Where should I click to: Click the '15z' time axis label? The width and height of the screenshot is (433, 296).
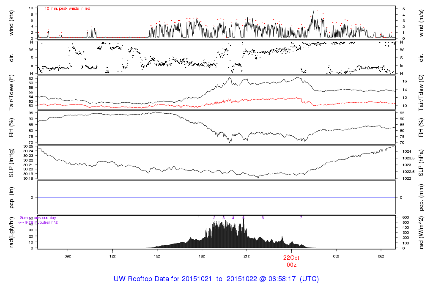157,256
